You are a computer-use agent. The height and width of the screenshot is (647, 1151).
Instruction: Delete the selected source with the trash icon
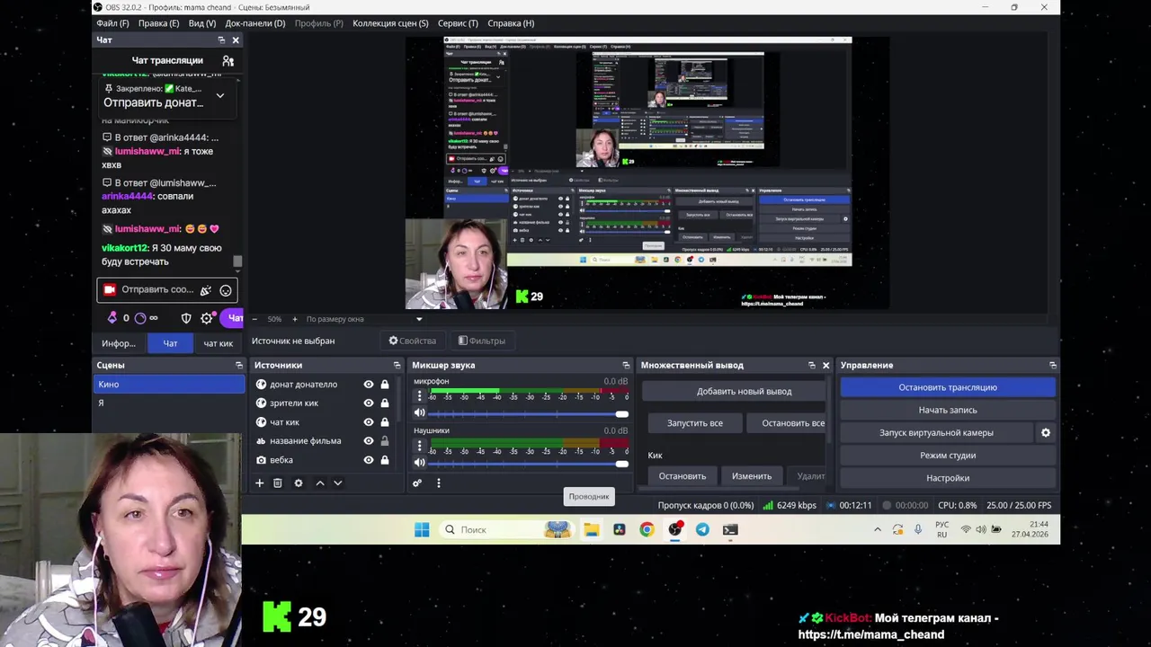coord(278,483)
